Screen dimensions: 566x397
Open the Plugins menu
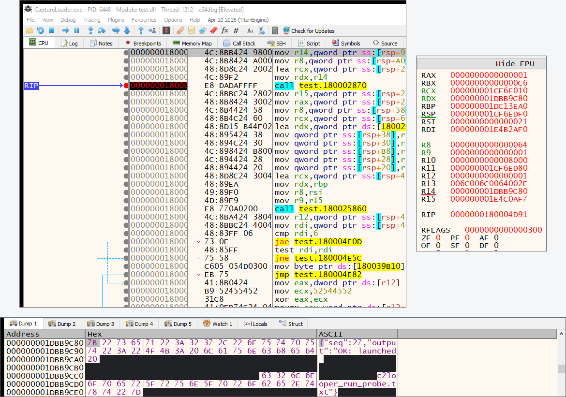click(x=116, y=20)
